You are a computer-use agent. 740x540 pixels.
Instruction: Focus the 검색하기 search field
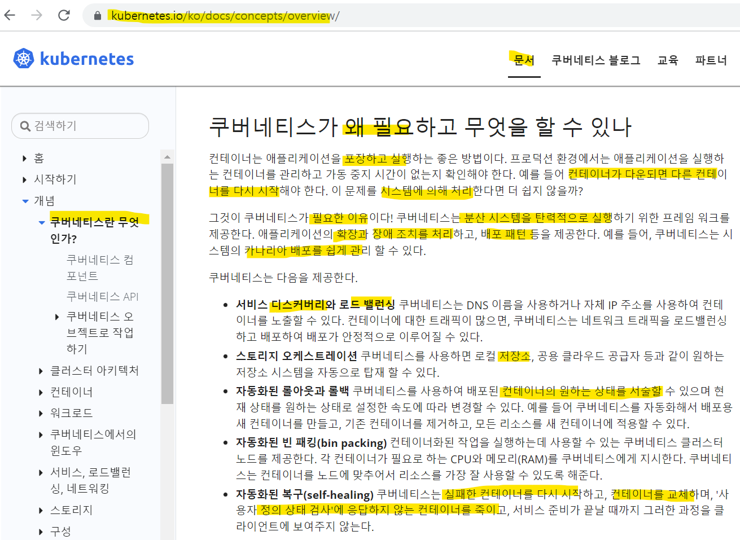(80, 126)
